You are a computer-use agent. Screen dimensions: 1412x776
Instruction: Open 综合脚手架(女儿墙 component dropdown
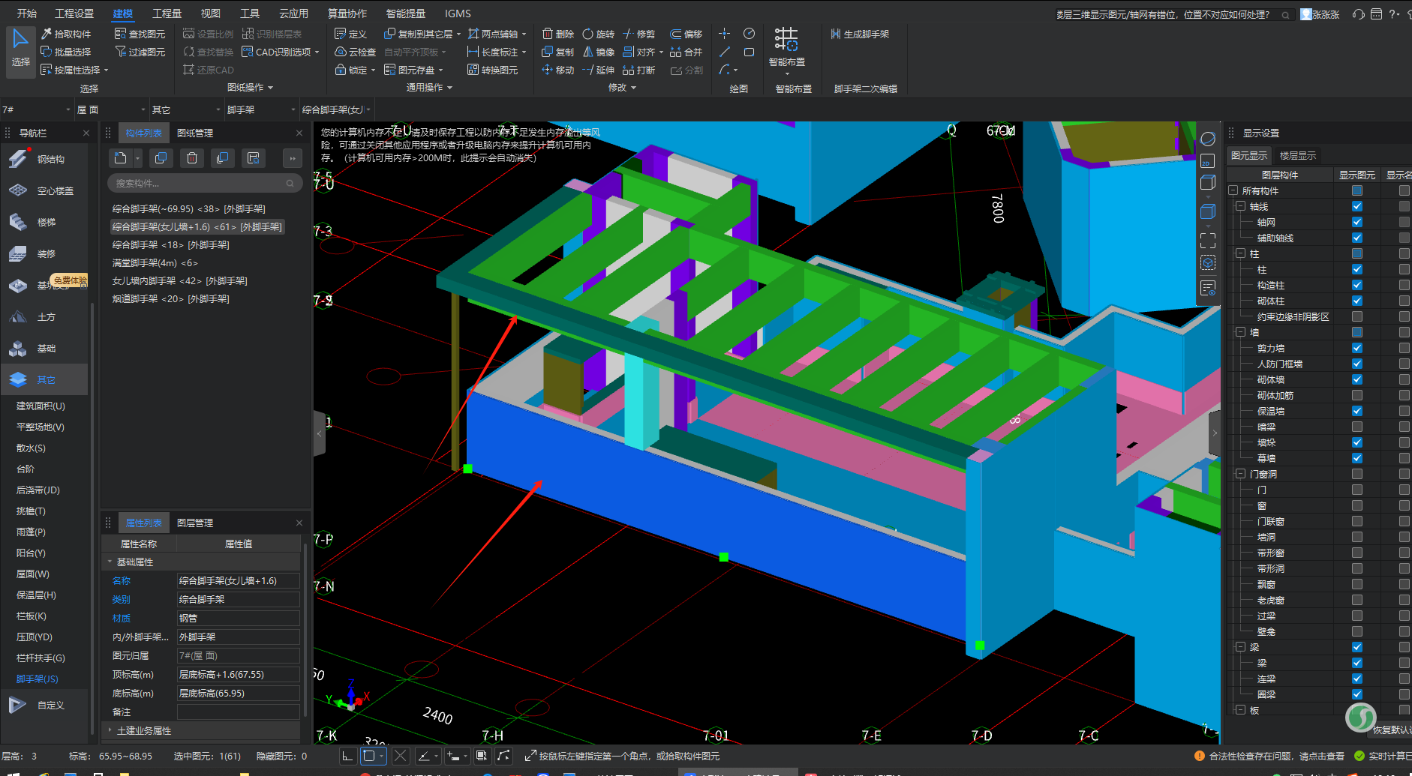[x=336, y=109]
